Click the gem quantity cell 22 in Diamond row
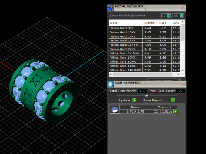Image resolution: width=206 pixels, height=154 pixels. 156,112
